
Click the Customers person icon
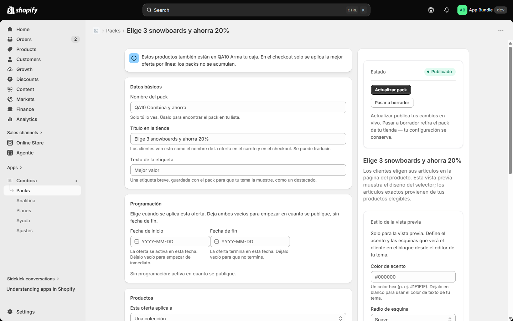(x=10, y=59)
